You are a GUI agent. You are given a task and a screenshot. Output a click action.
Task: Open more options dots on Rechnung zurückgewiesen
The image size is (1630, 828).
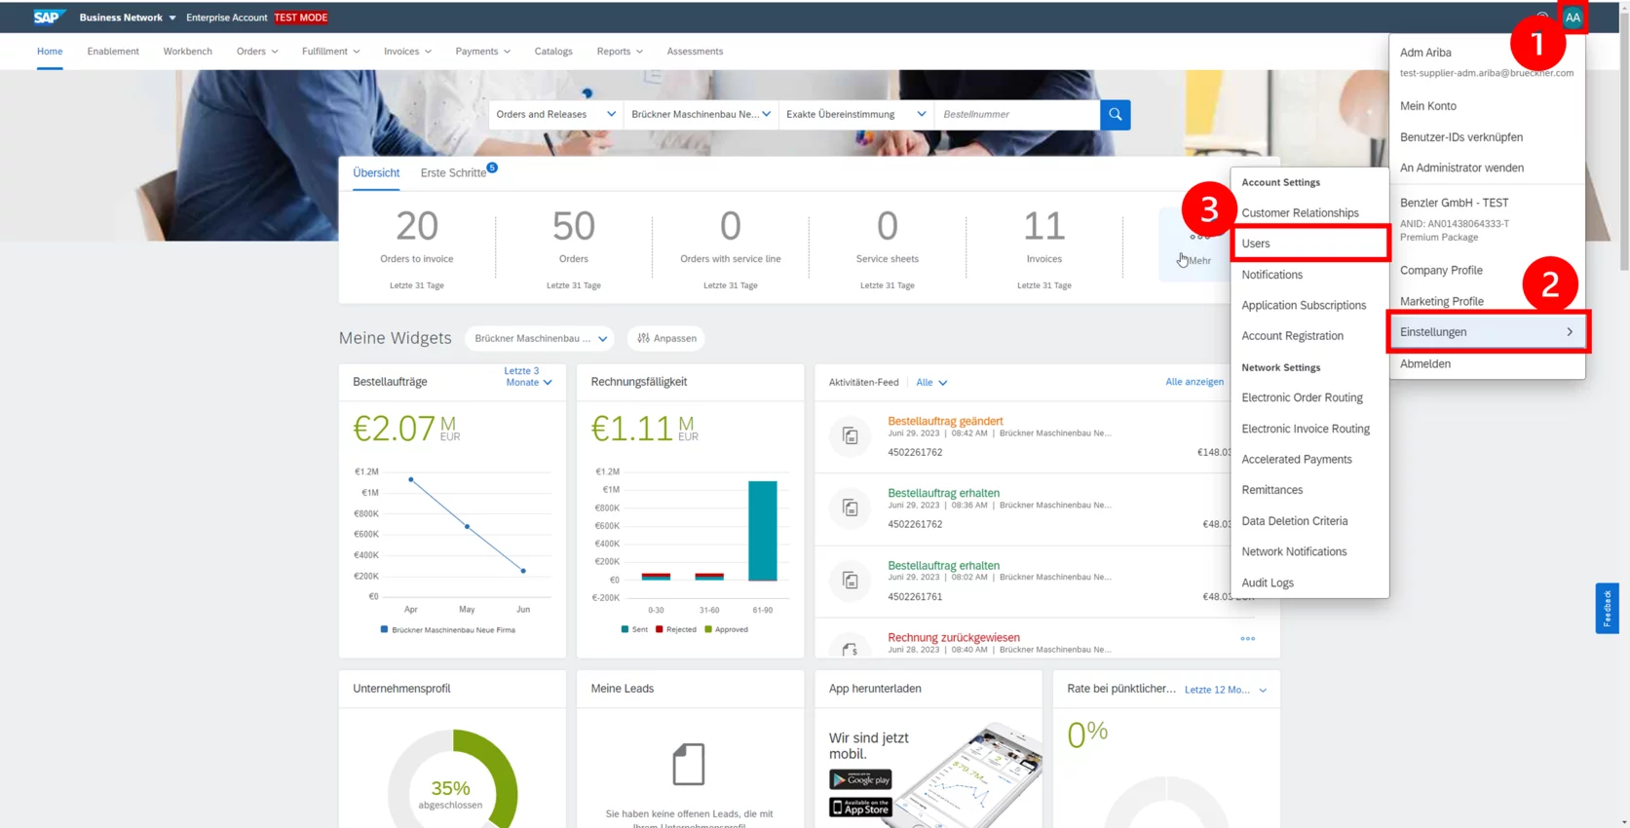pos(1247,639)
